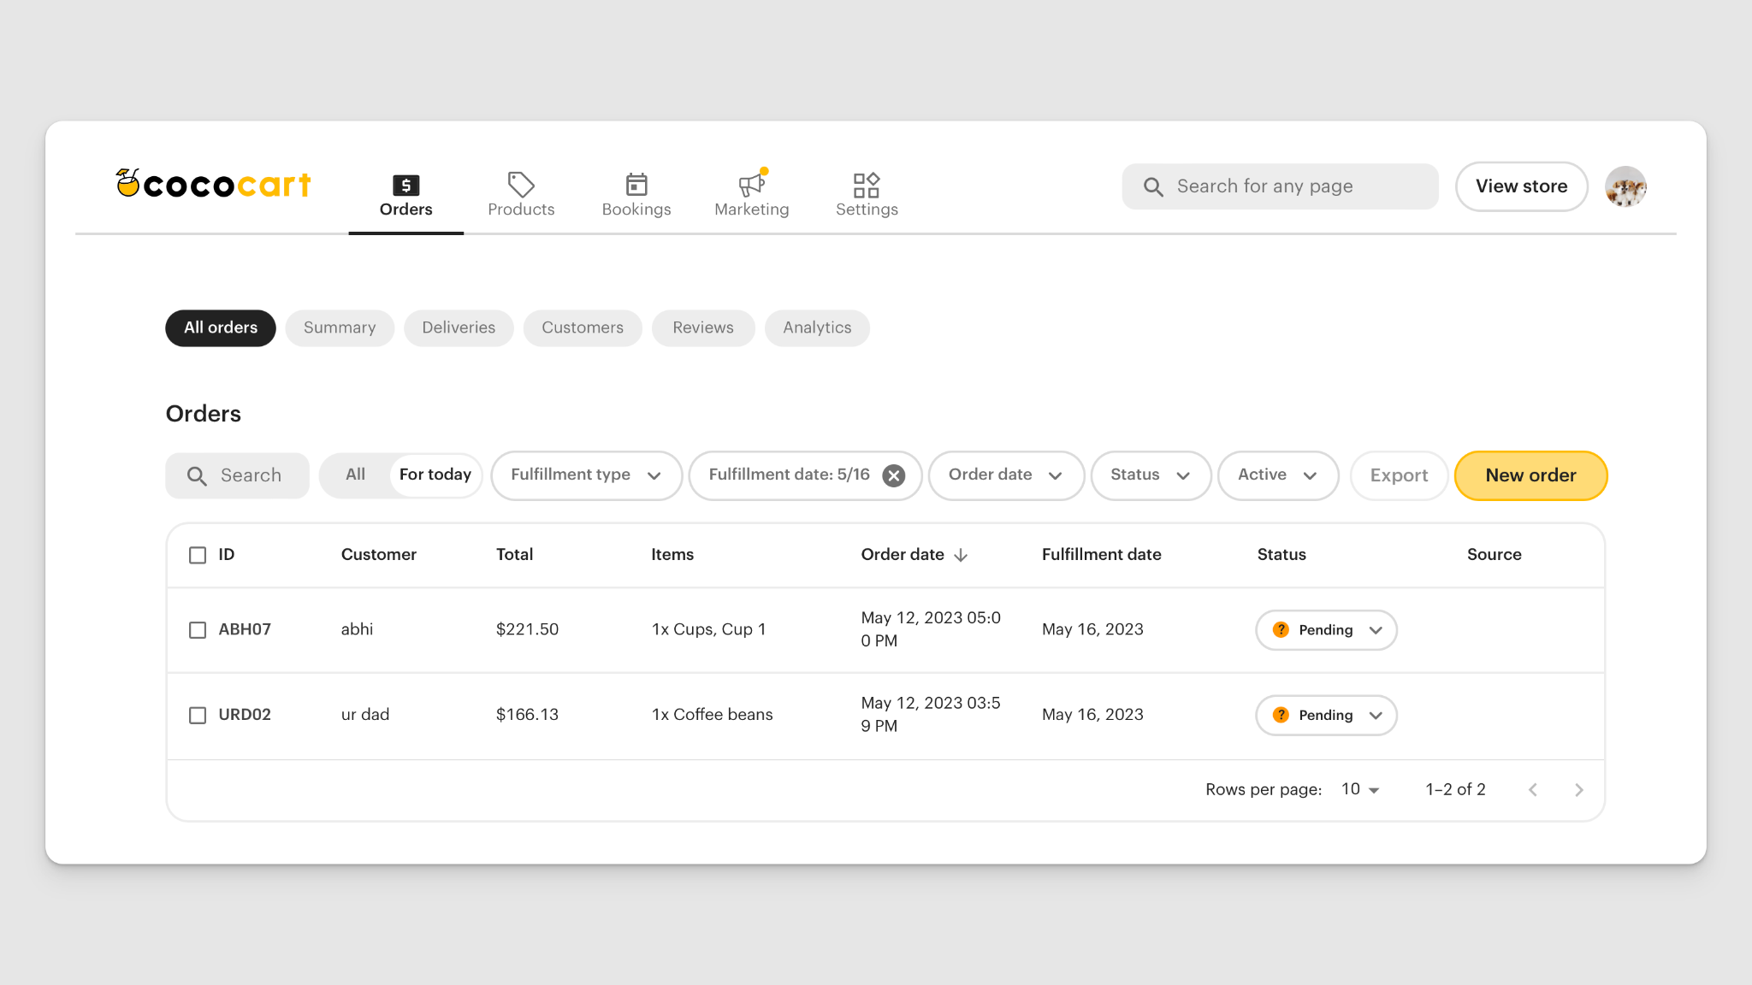The height and width of the screenshot is (985, 1752).
Task: Click the search magnifier in the Search field
Action: [x=197, y=475]
